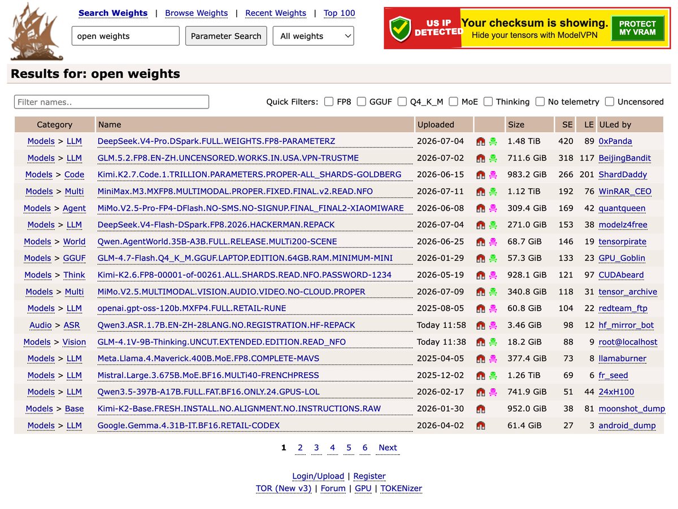Click magnet icon in modelz4free row
The height and width of the screenshot is (509, 678).
pyautogui.click(x=481, y=225)
